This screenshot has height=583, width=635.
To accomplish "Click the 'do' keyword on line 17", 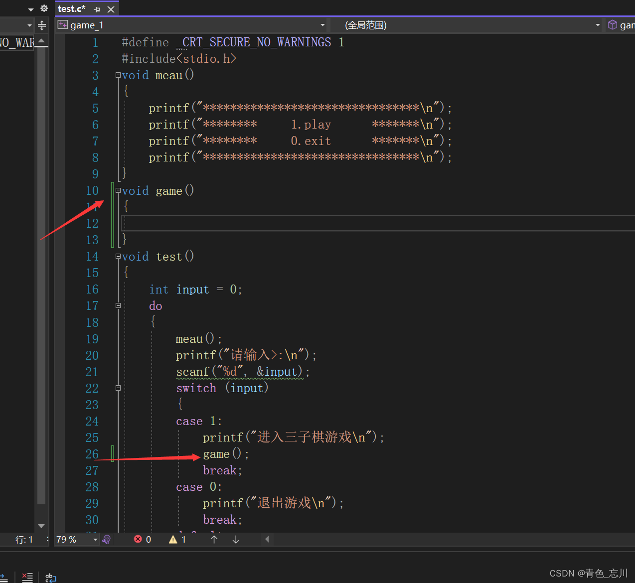I will pyautogui.click(x=156, y=305).
